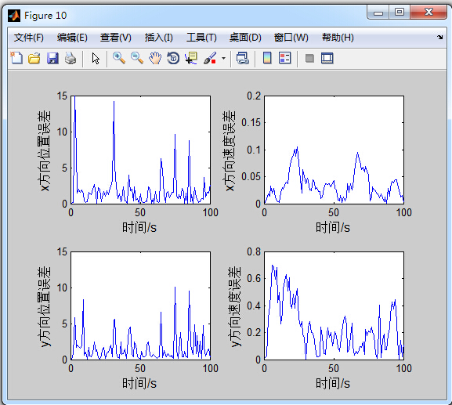Image resolution: width=452 pixels, height=405 pixels.
Task: Expand the brush color dropdown arrow
Action: click(224, 59)
